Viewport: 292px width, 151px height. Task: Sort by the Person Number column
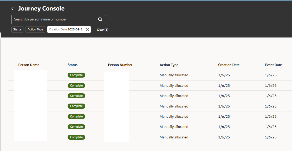pos(120,65)
